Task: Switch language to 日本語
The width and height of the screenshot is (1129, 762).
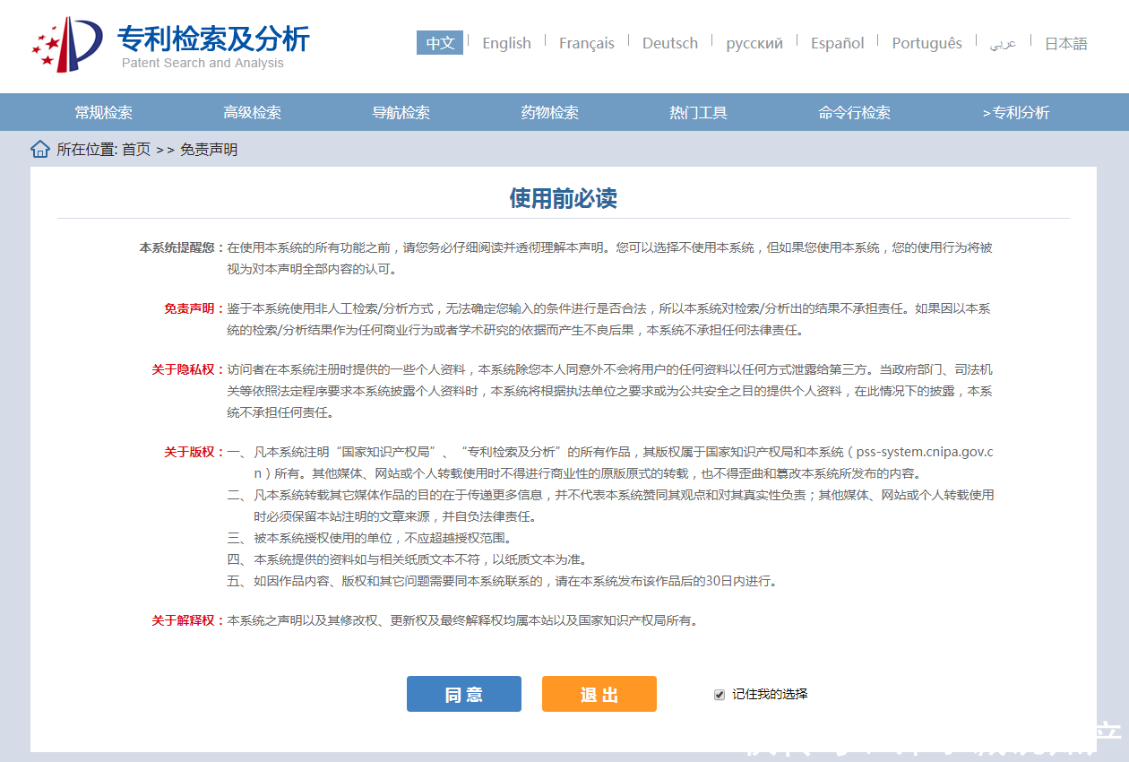Action: 1064,42
